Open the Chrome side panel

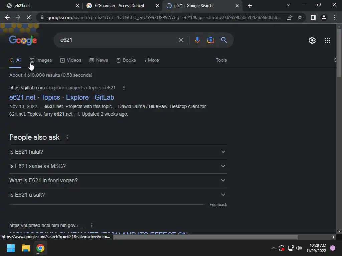313,17
